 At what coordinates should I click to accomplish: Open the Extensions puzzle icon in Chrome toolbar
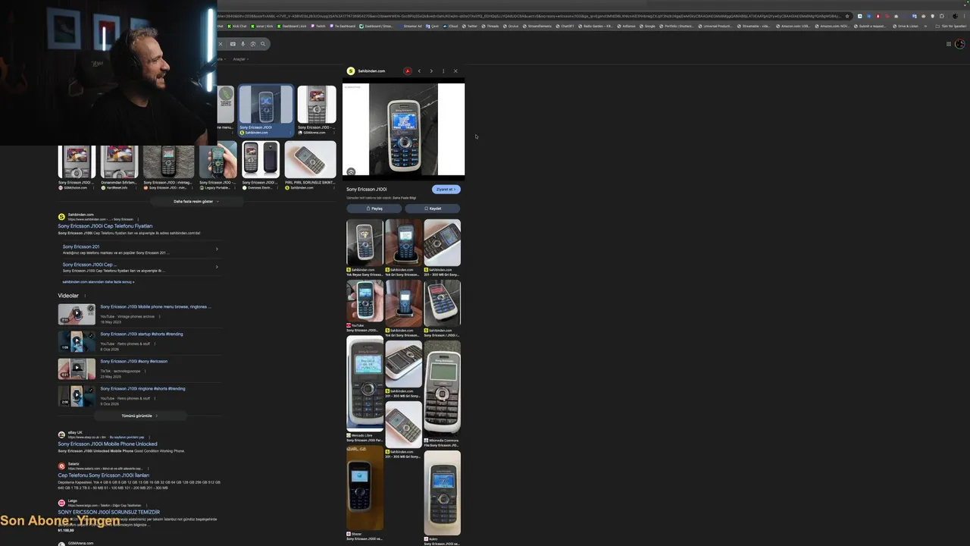[x=941, y=16]
